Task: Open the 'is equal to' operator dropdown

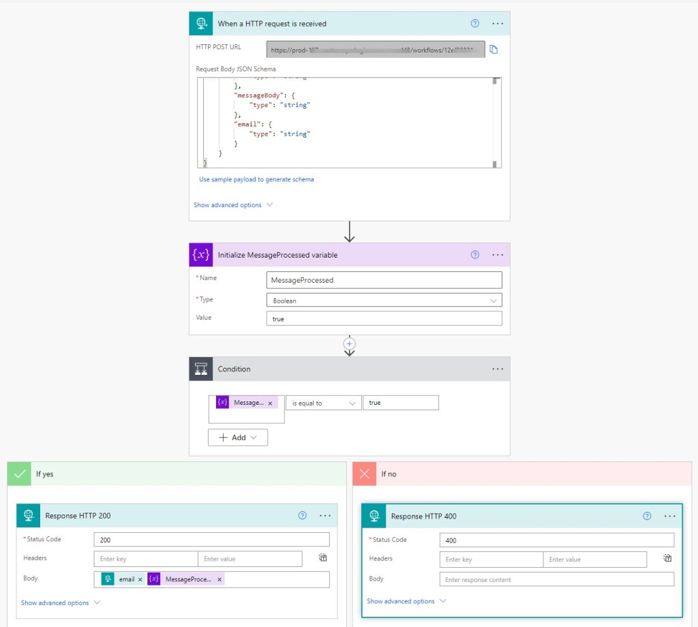Action: (323, 403)
